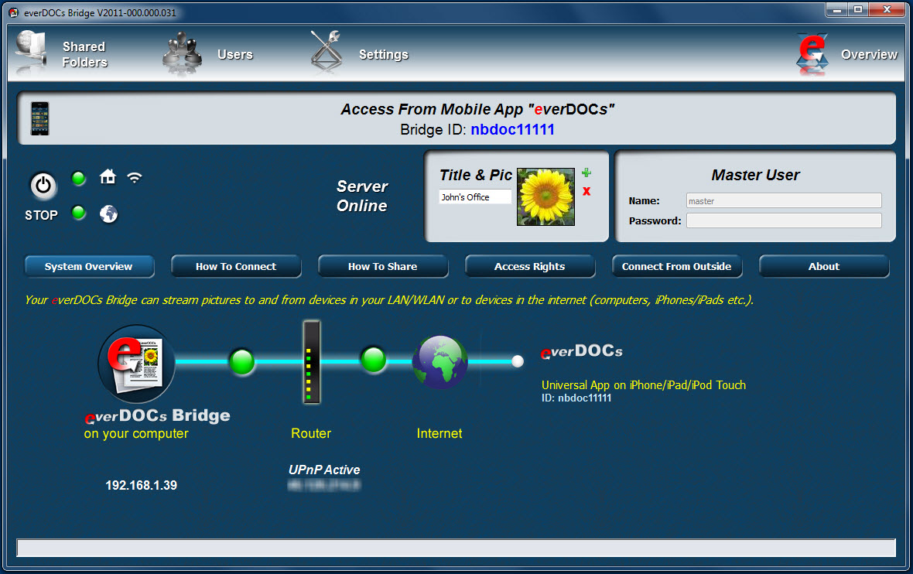Click the green light between Bridge and Router

(241, 361)
